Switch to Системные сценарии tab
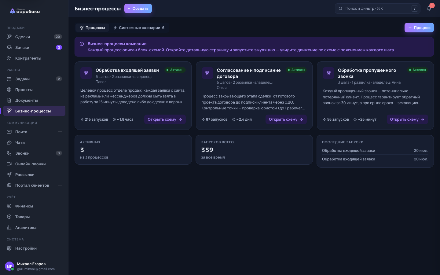Image resolution: width=440 pixels, height=275 pixels. (139, 28)
